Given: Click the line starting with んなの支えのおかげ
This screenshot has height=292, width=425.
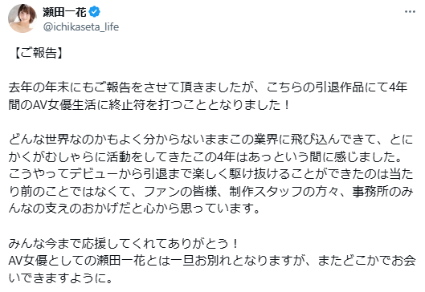Looking at the screenshot, I should click(134, 209).
